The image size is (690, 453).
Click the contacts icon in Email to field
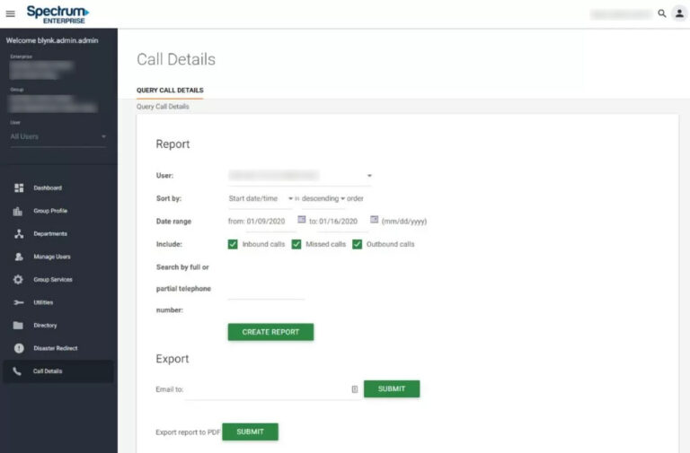point(355,389)
